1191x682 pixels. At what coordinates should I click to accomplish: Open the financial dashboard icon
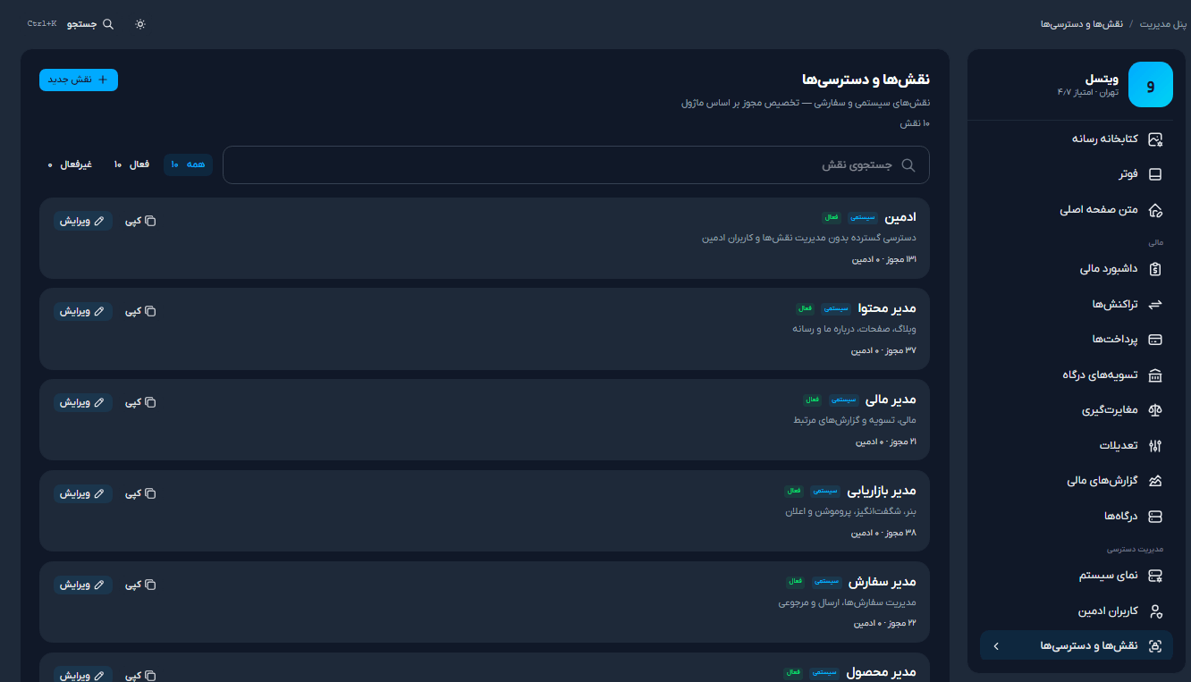1155,268
